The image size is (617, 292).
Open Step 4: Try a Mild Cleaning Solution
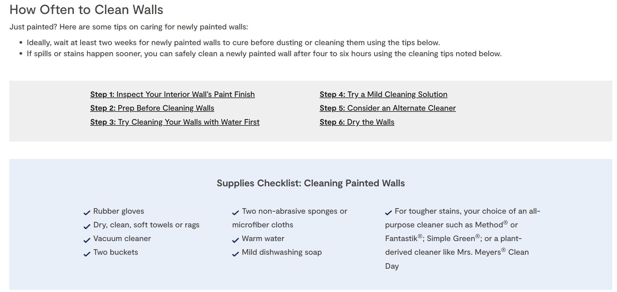coord(383,94)
